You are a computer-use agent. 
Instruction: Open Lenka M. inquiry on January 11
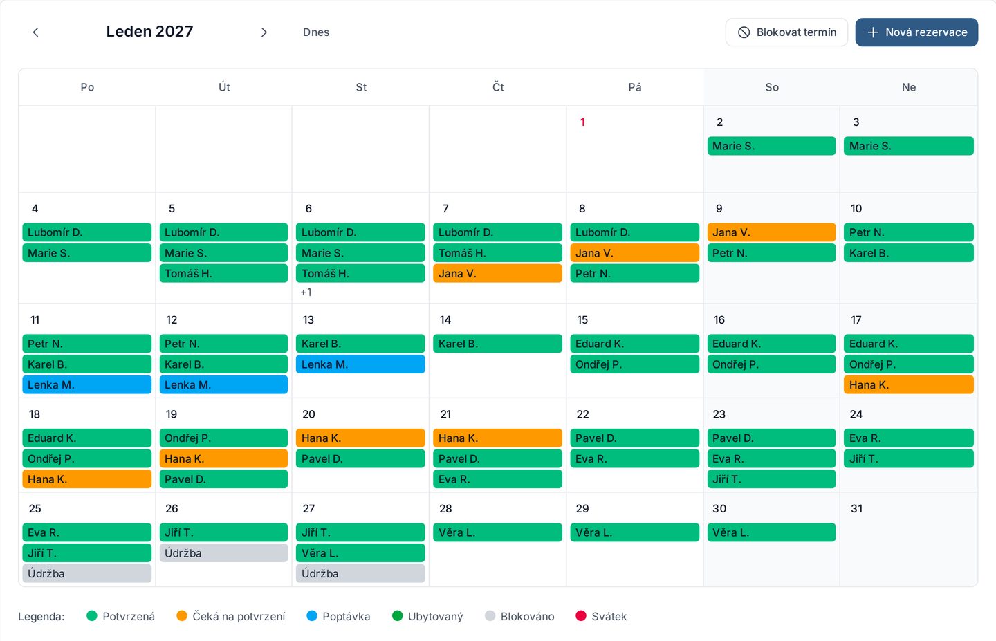pos(87,385)
